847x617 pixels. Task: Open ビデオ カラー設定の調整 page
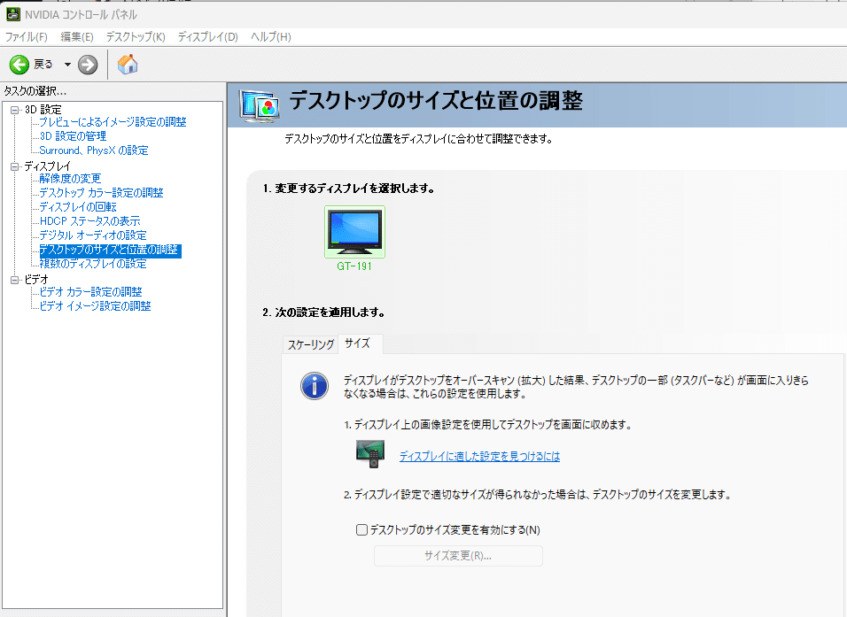90,292
